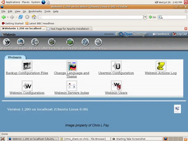The width and height of the screenshot is (188, 141).
Task: Open the search engine selector icon
Action: click(x=160, y=17)
